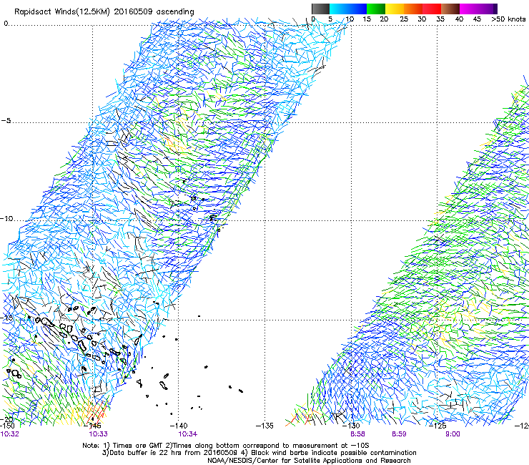This screenshot has width=529, height=465.
Task: Click the purple time stamp '10:32'
Action: click(x=10, y=434)
